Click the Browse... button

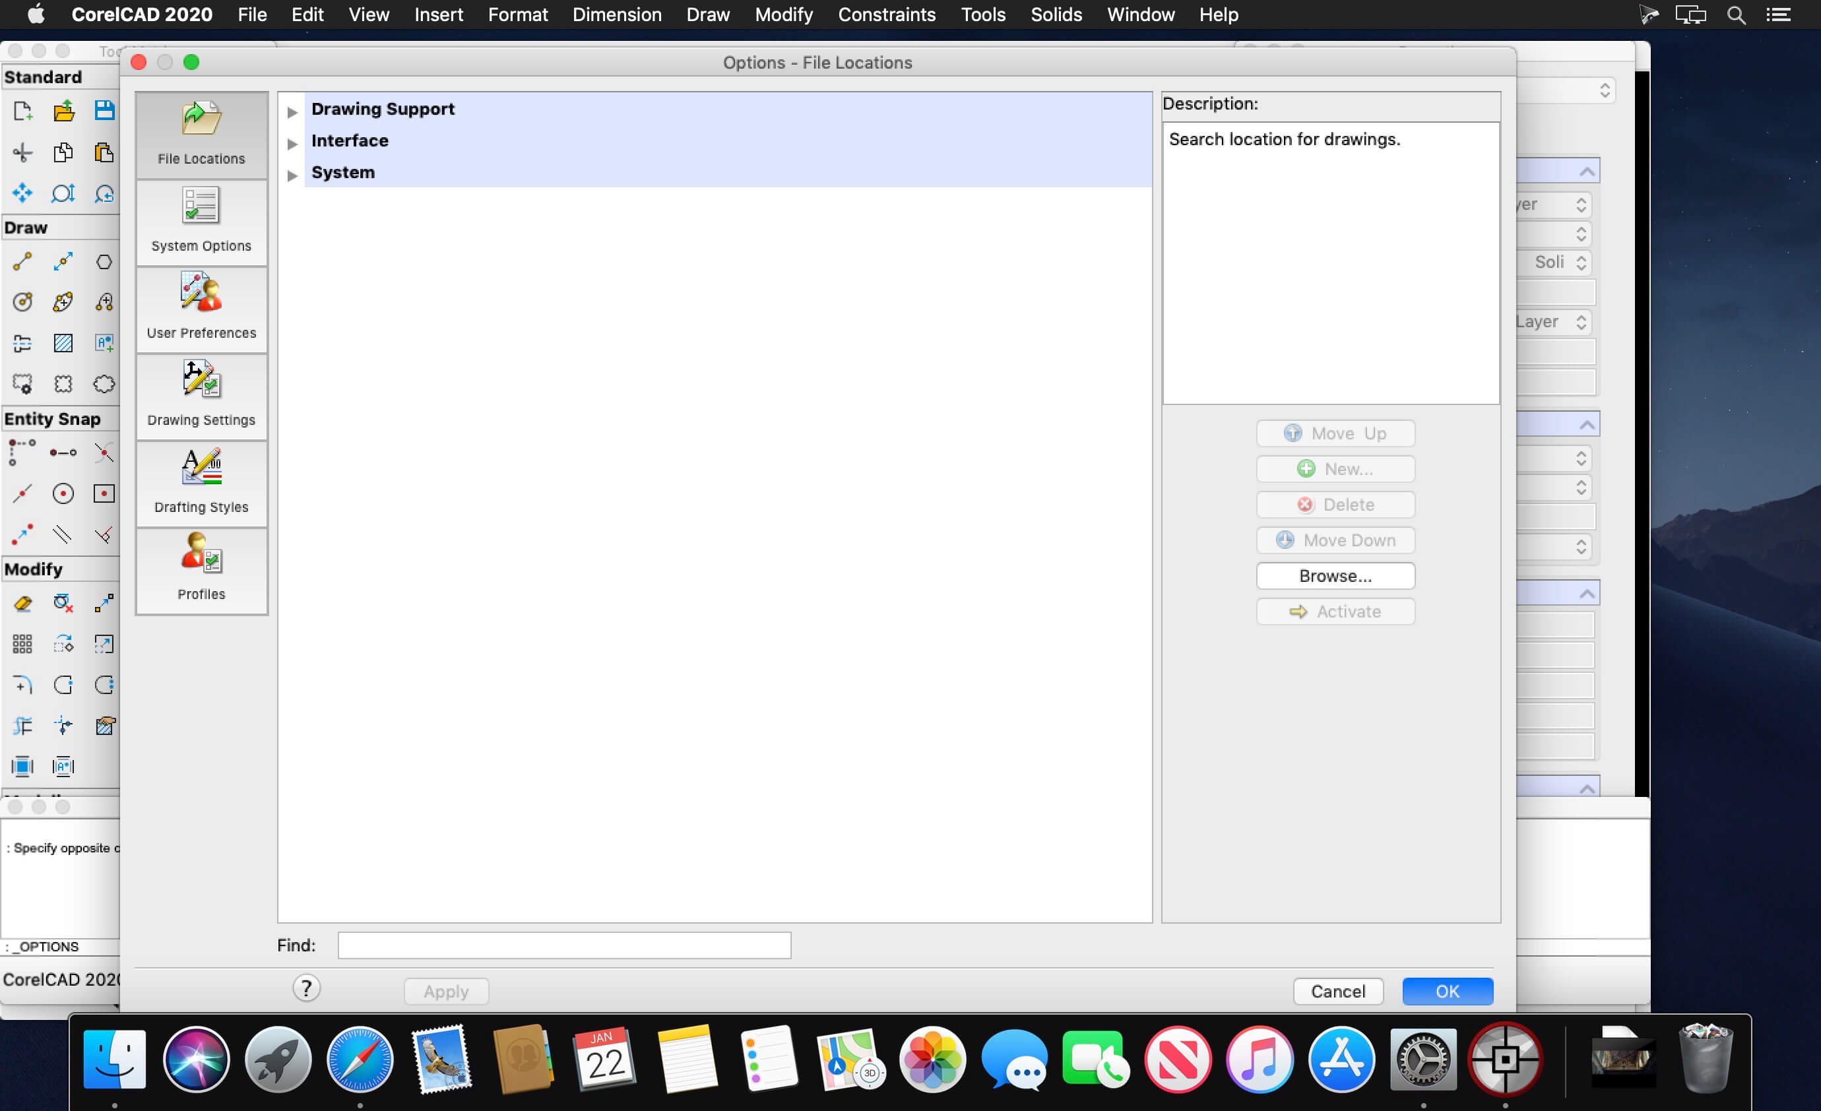point(1335,575)
